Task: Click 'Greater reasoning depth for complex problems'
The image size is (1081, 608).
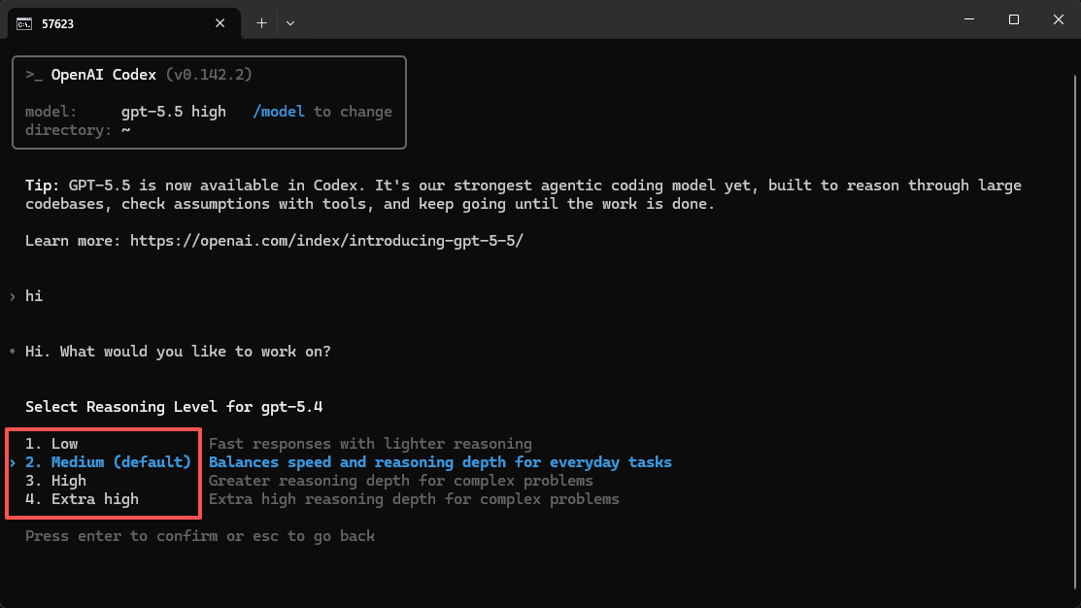Action: pos(400,481)
